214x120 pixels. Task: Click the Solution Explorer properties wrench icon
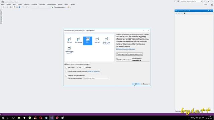point(185,13)
